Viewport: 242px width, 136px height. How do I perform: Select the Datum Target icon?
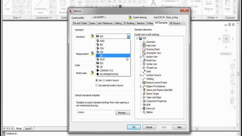(x=144, y=94)
